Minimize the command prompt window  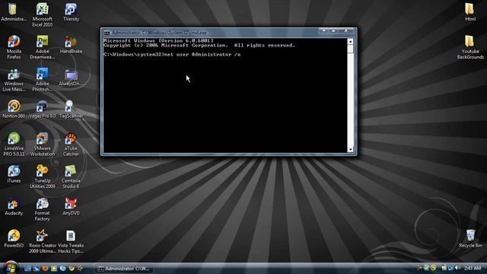324,30
